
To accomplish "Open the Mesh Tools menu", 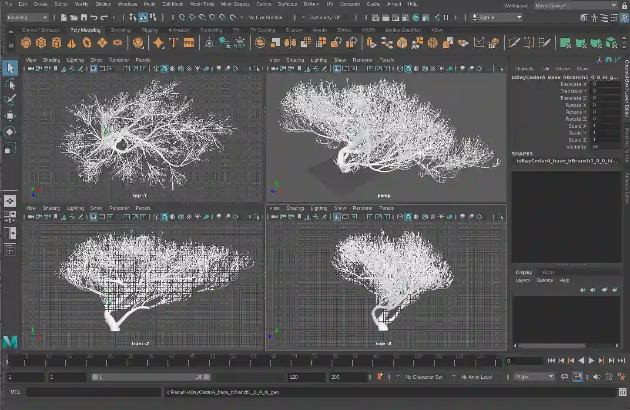I will (x=202, y=4).
